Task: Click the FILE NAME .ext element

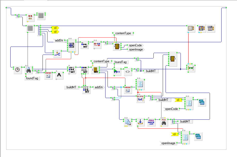Action: point(151,122)
